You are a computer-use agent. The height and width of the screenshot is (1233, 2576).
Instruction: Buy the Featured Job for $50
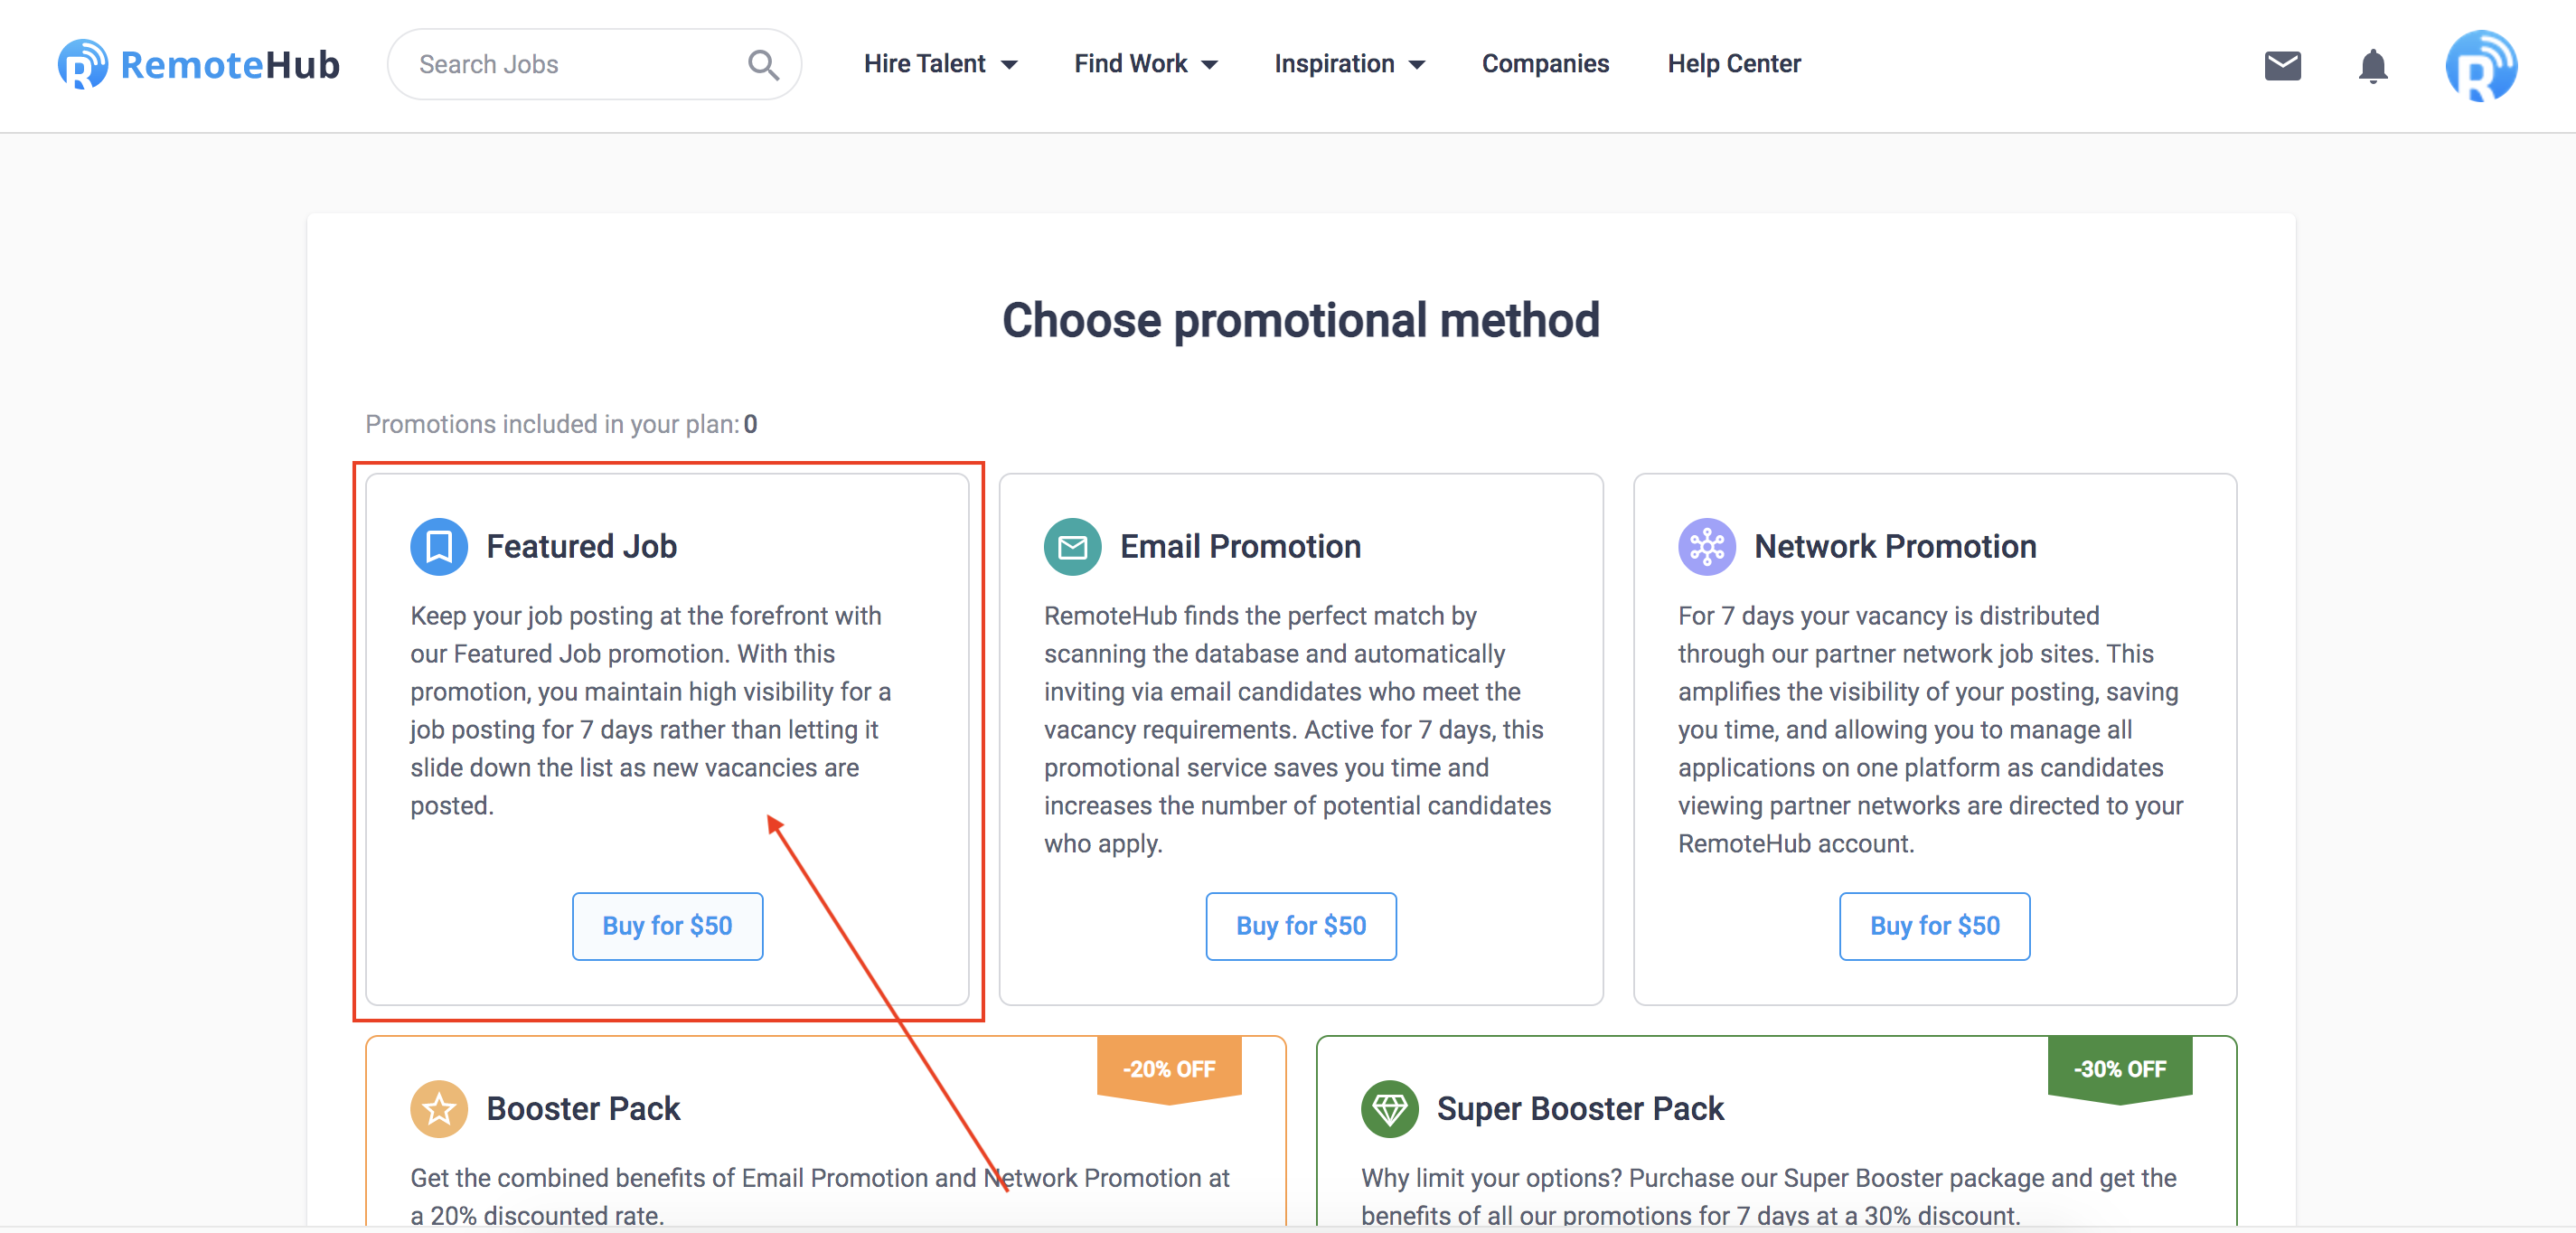(667, 925)
